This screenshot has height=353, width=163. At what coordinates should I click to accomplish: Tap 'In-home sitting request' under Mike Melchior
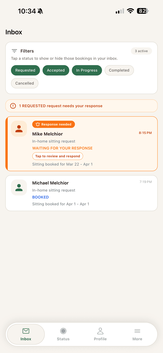pyautogui.click(x=54, y=141)
